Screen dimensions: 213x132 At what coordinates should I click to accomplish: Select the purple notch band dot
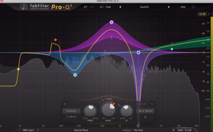[138, 52]
